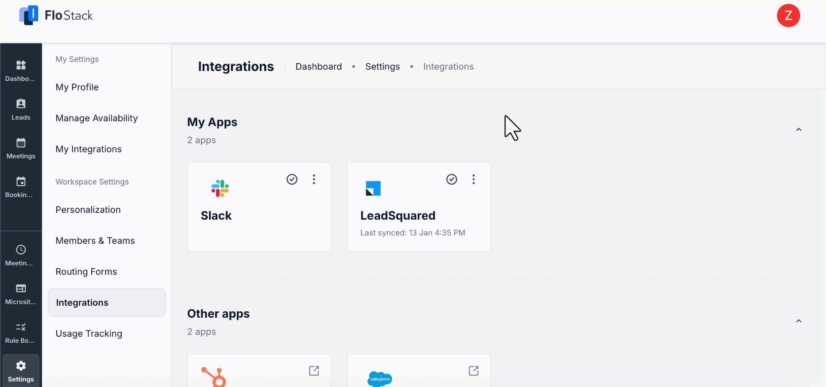
Task: Open the Leads section from the sidebar
Action: click(21, 108)
